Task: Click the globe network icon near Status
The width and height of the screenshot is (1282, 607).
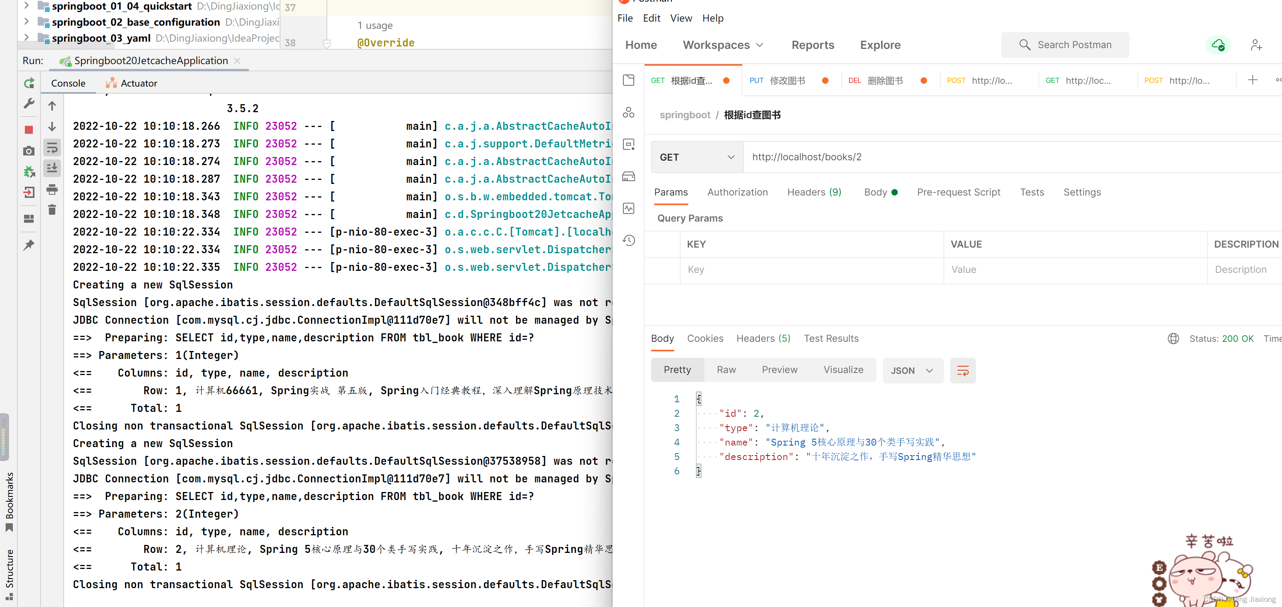Action: [1173, 339]
